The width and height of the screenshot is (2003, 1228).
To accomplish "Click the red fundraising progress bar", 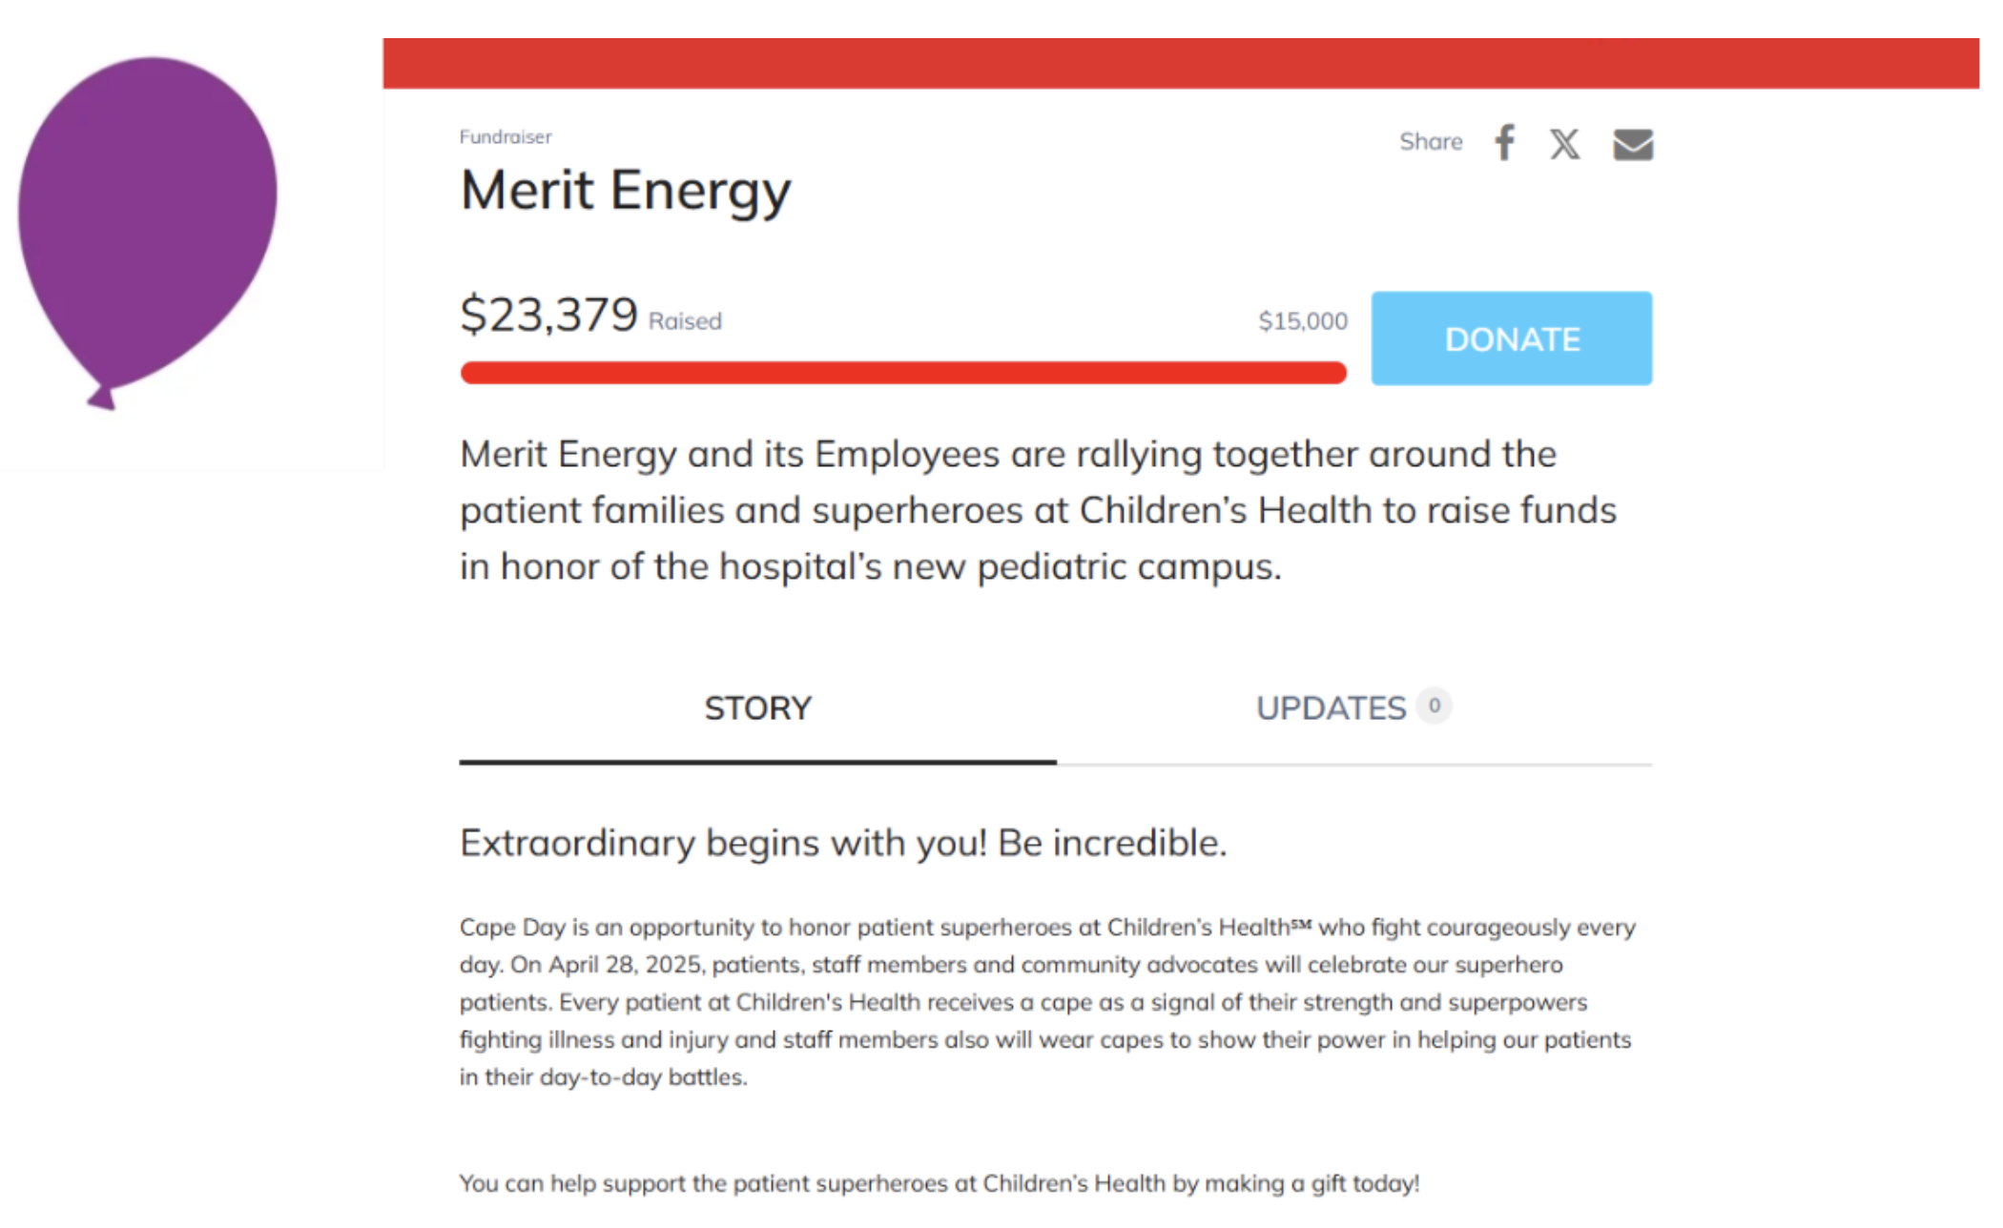I will tap(903, 373).
